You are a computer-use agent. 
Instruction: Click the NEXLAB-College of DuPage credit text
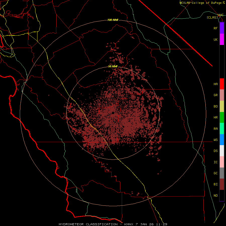point(202,3)
